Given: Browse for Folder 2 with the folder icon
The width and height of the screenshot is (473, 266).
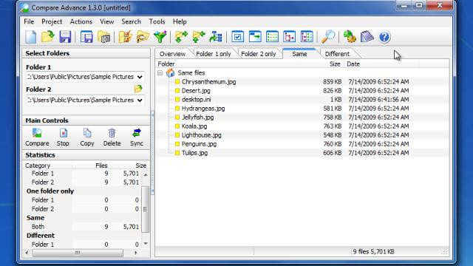Looking at the screenshot, I should click(x=138, y=89).
